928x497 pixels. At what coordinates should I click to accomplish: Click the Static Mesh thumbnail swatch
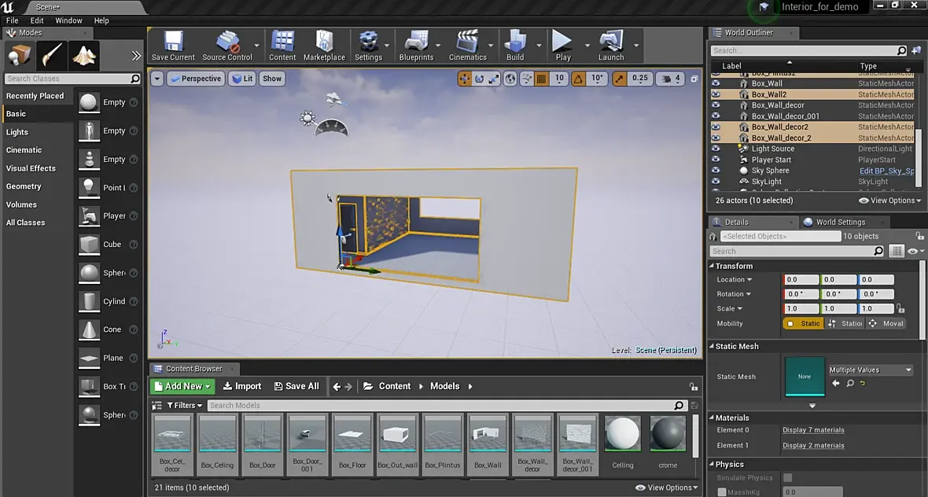(805, 376)
